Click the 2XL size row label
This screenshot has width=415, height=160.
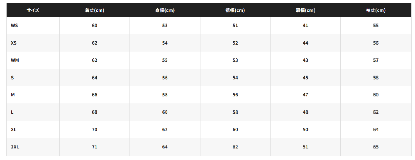click(15, 147)
